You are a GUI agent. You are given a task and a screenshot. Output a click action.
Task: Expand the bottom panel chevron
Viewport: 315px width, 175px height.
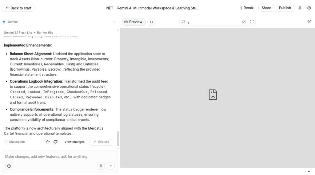tap(309, 171)
